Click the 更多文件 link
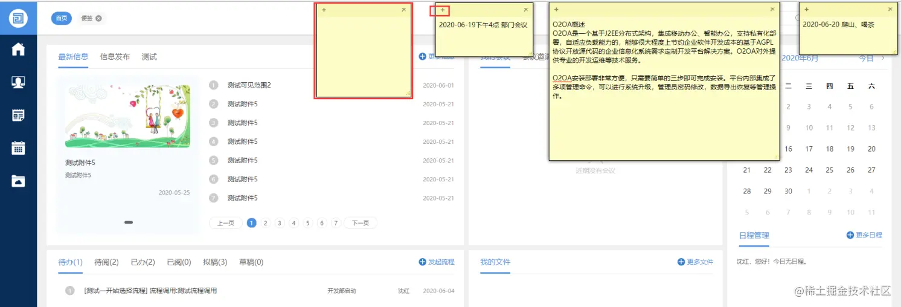 click(696, 262)
